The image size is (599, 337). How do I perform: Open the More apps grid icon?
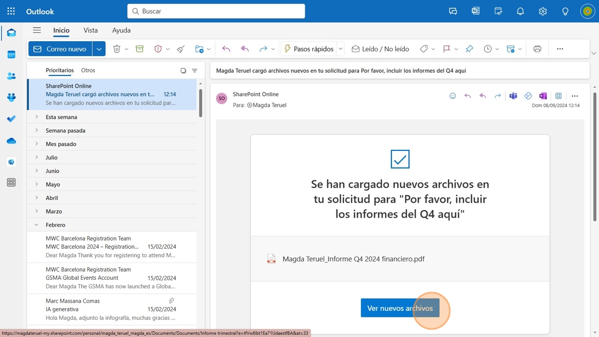point(11,182)
